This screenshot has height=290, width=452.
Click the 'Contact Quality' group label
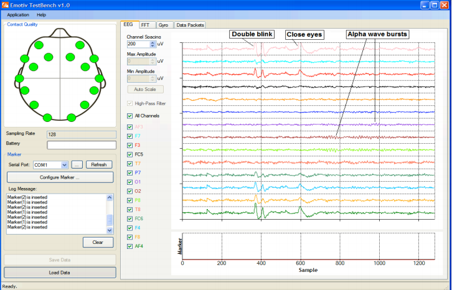(22, 24)
